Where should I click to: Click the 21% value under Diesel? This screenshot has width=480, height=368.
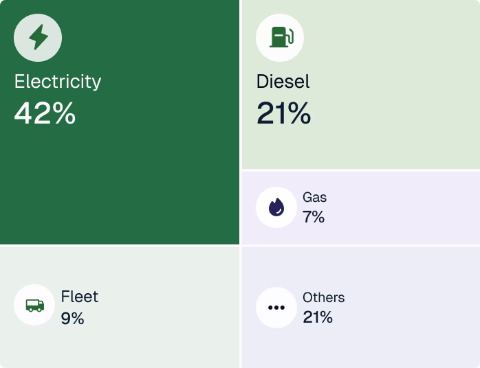tap(284, 113)
